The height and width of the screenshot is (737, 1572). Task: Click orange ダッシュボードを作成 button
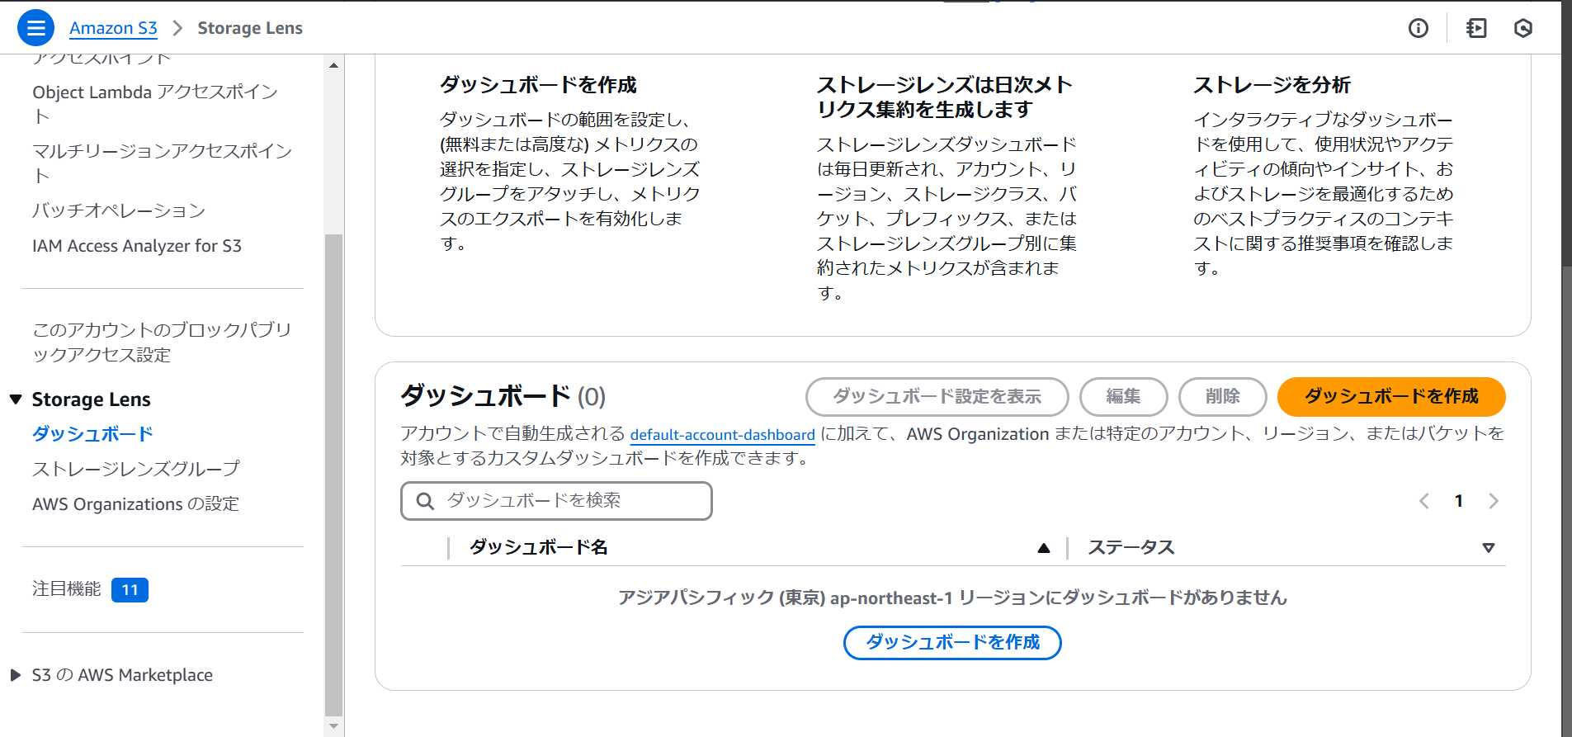pyautogui.click(x=1391, y=397)
